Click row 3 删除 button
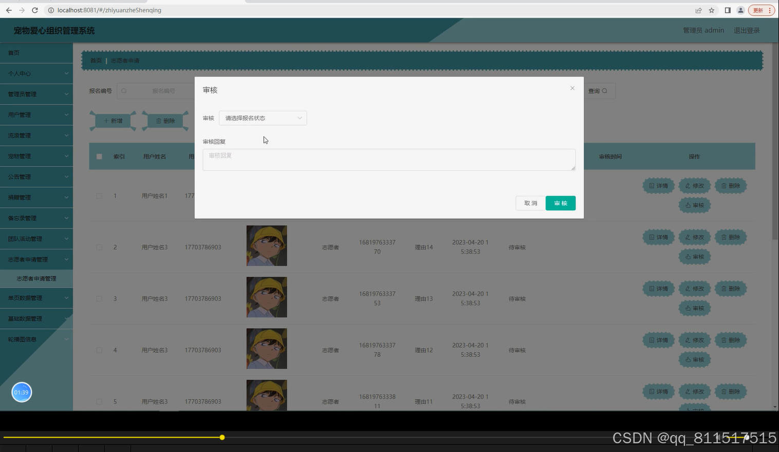Viewport: 779px width, 452px height. click(x=730, y=289)
